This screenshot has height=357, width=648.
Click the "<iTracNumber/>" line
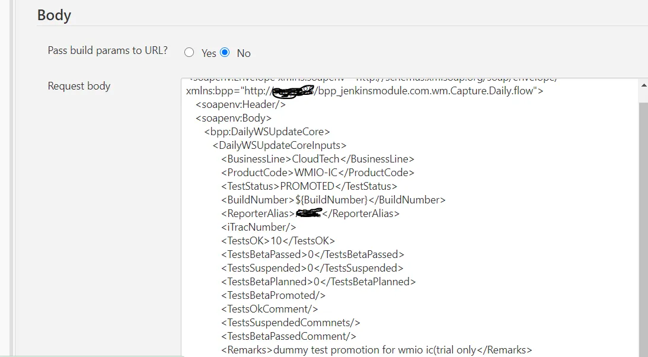[258, 227]
